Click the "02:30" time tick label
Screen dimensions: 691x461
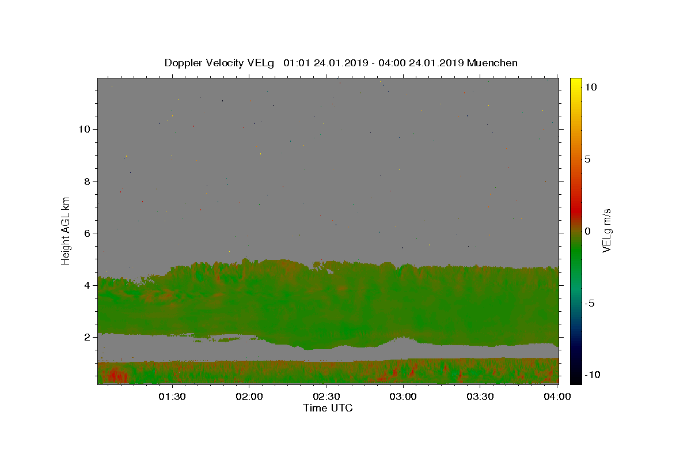[x=326, y=396]
